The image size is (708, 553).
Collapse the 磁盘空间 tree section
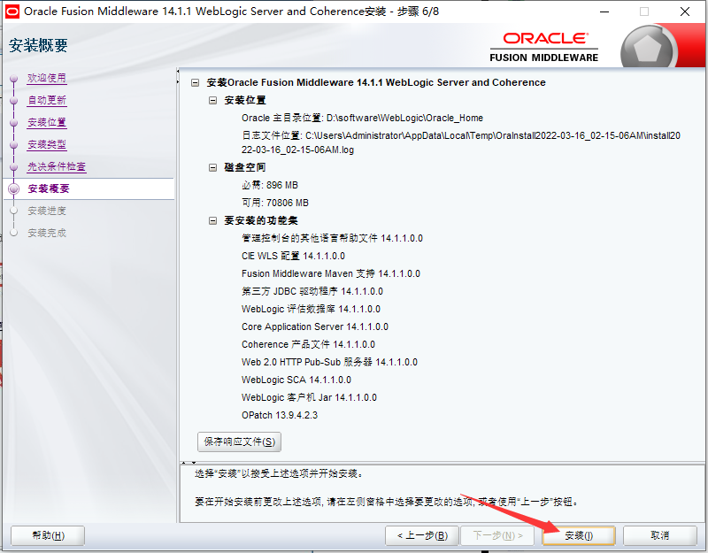(212, 167)
